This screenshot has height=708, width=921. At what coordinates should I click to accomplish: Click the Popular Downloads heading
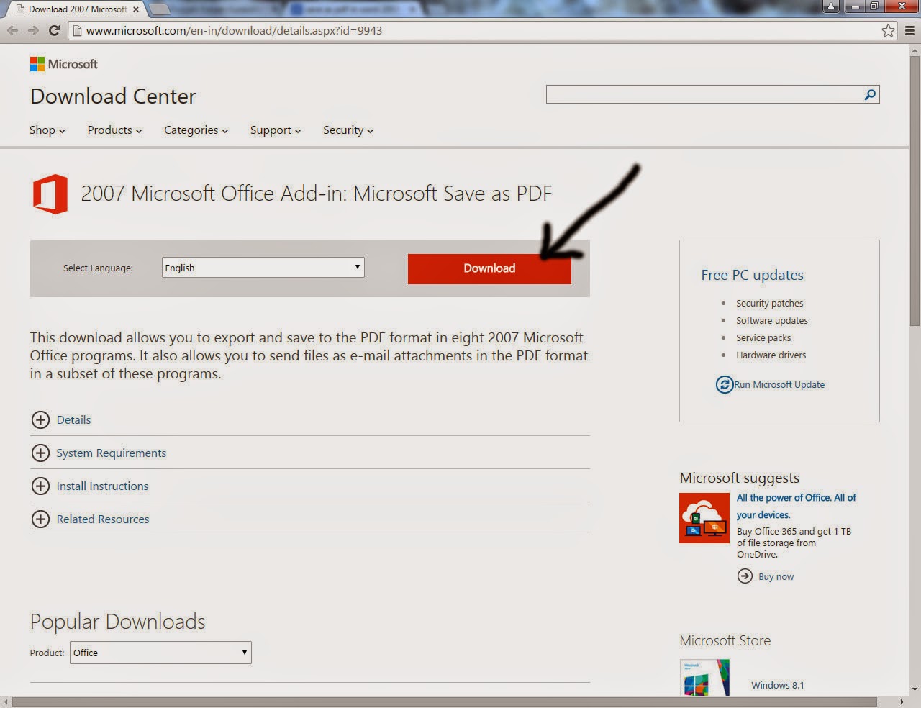pyautogui.click(x=117, y=622)
